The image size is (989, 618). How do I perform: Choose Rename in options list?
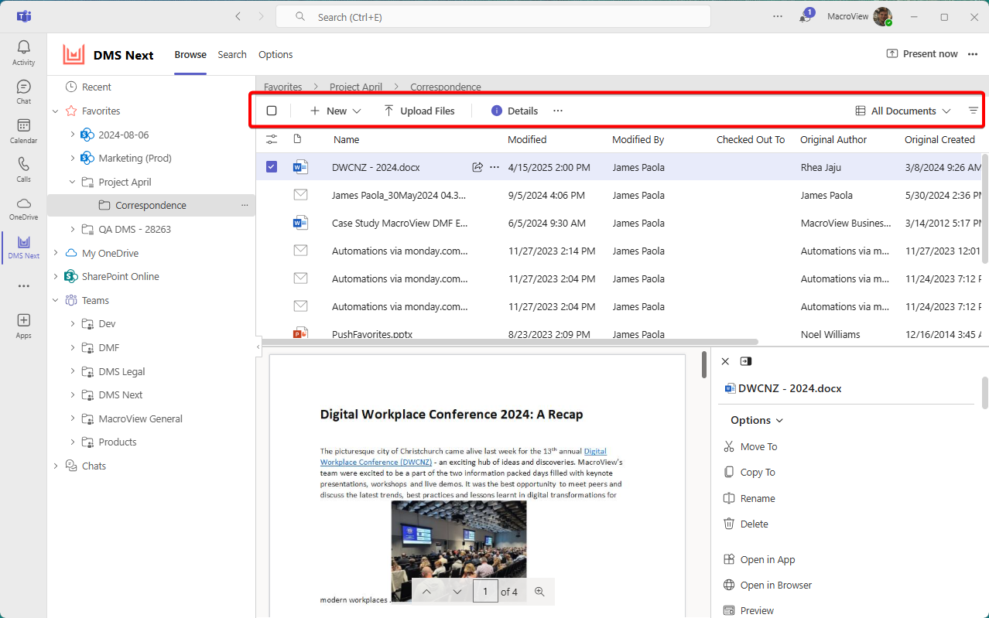tap(749, 499)
